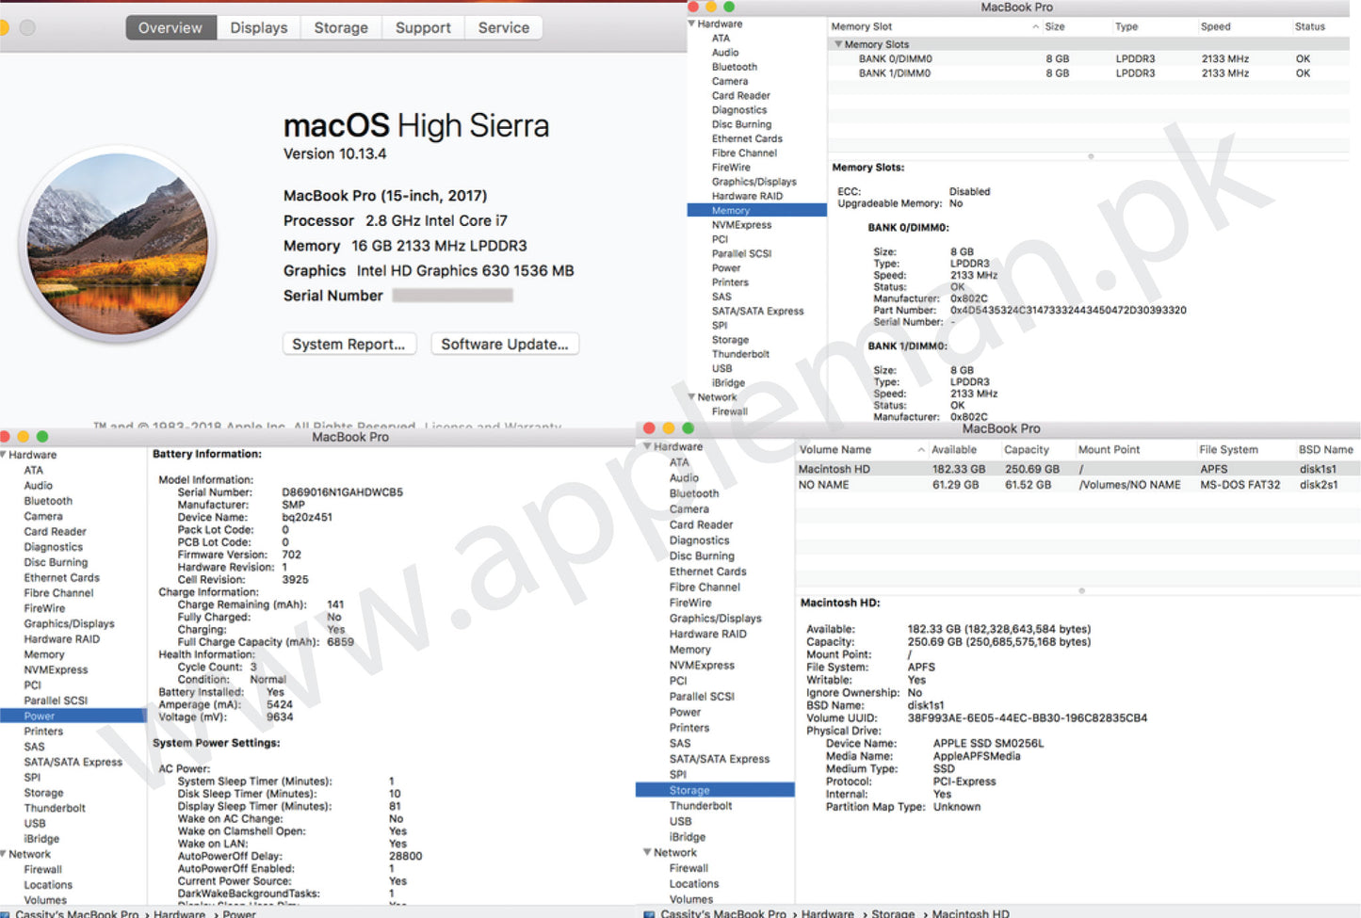Collapse the Network tree in the Power window

tap(4, 854)
